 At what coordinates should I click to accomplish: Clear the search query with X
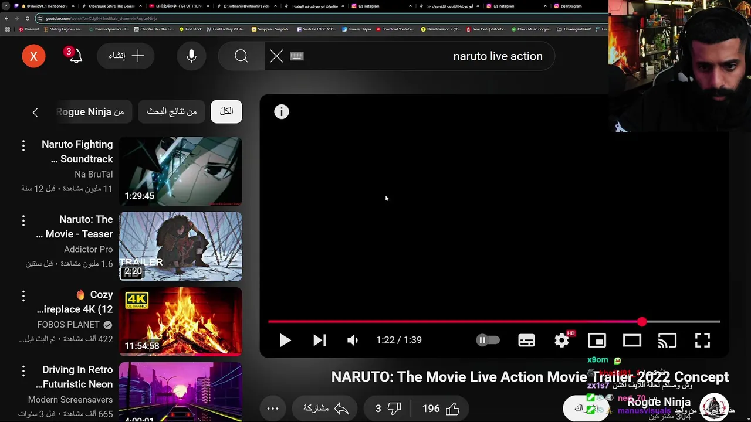[x=276, y=56]
